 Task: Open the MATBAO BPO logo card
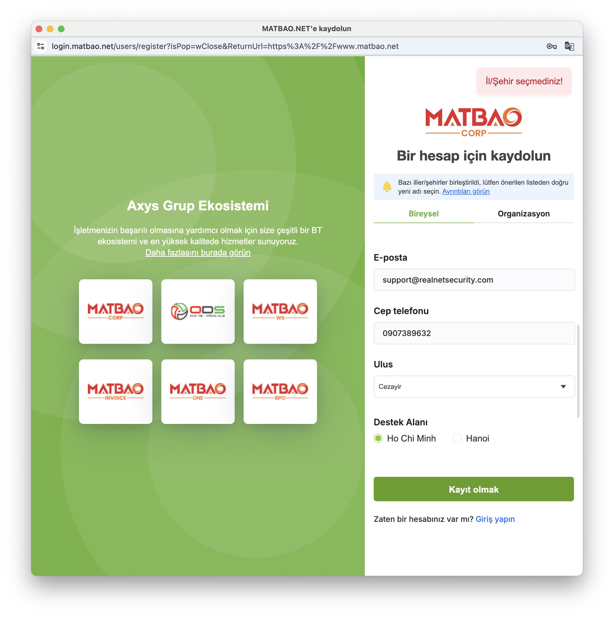coord(280,391)
